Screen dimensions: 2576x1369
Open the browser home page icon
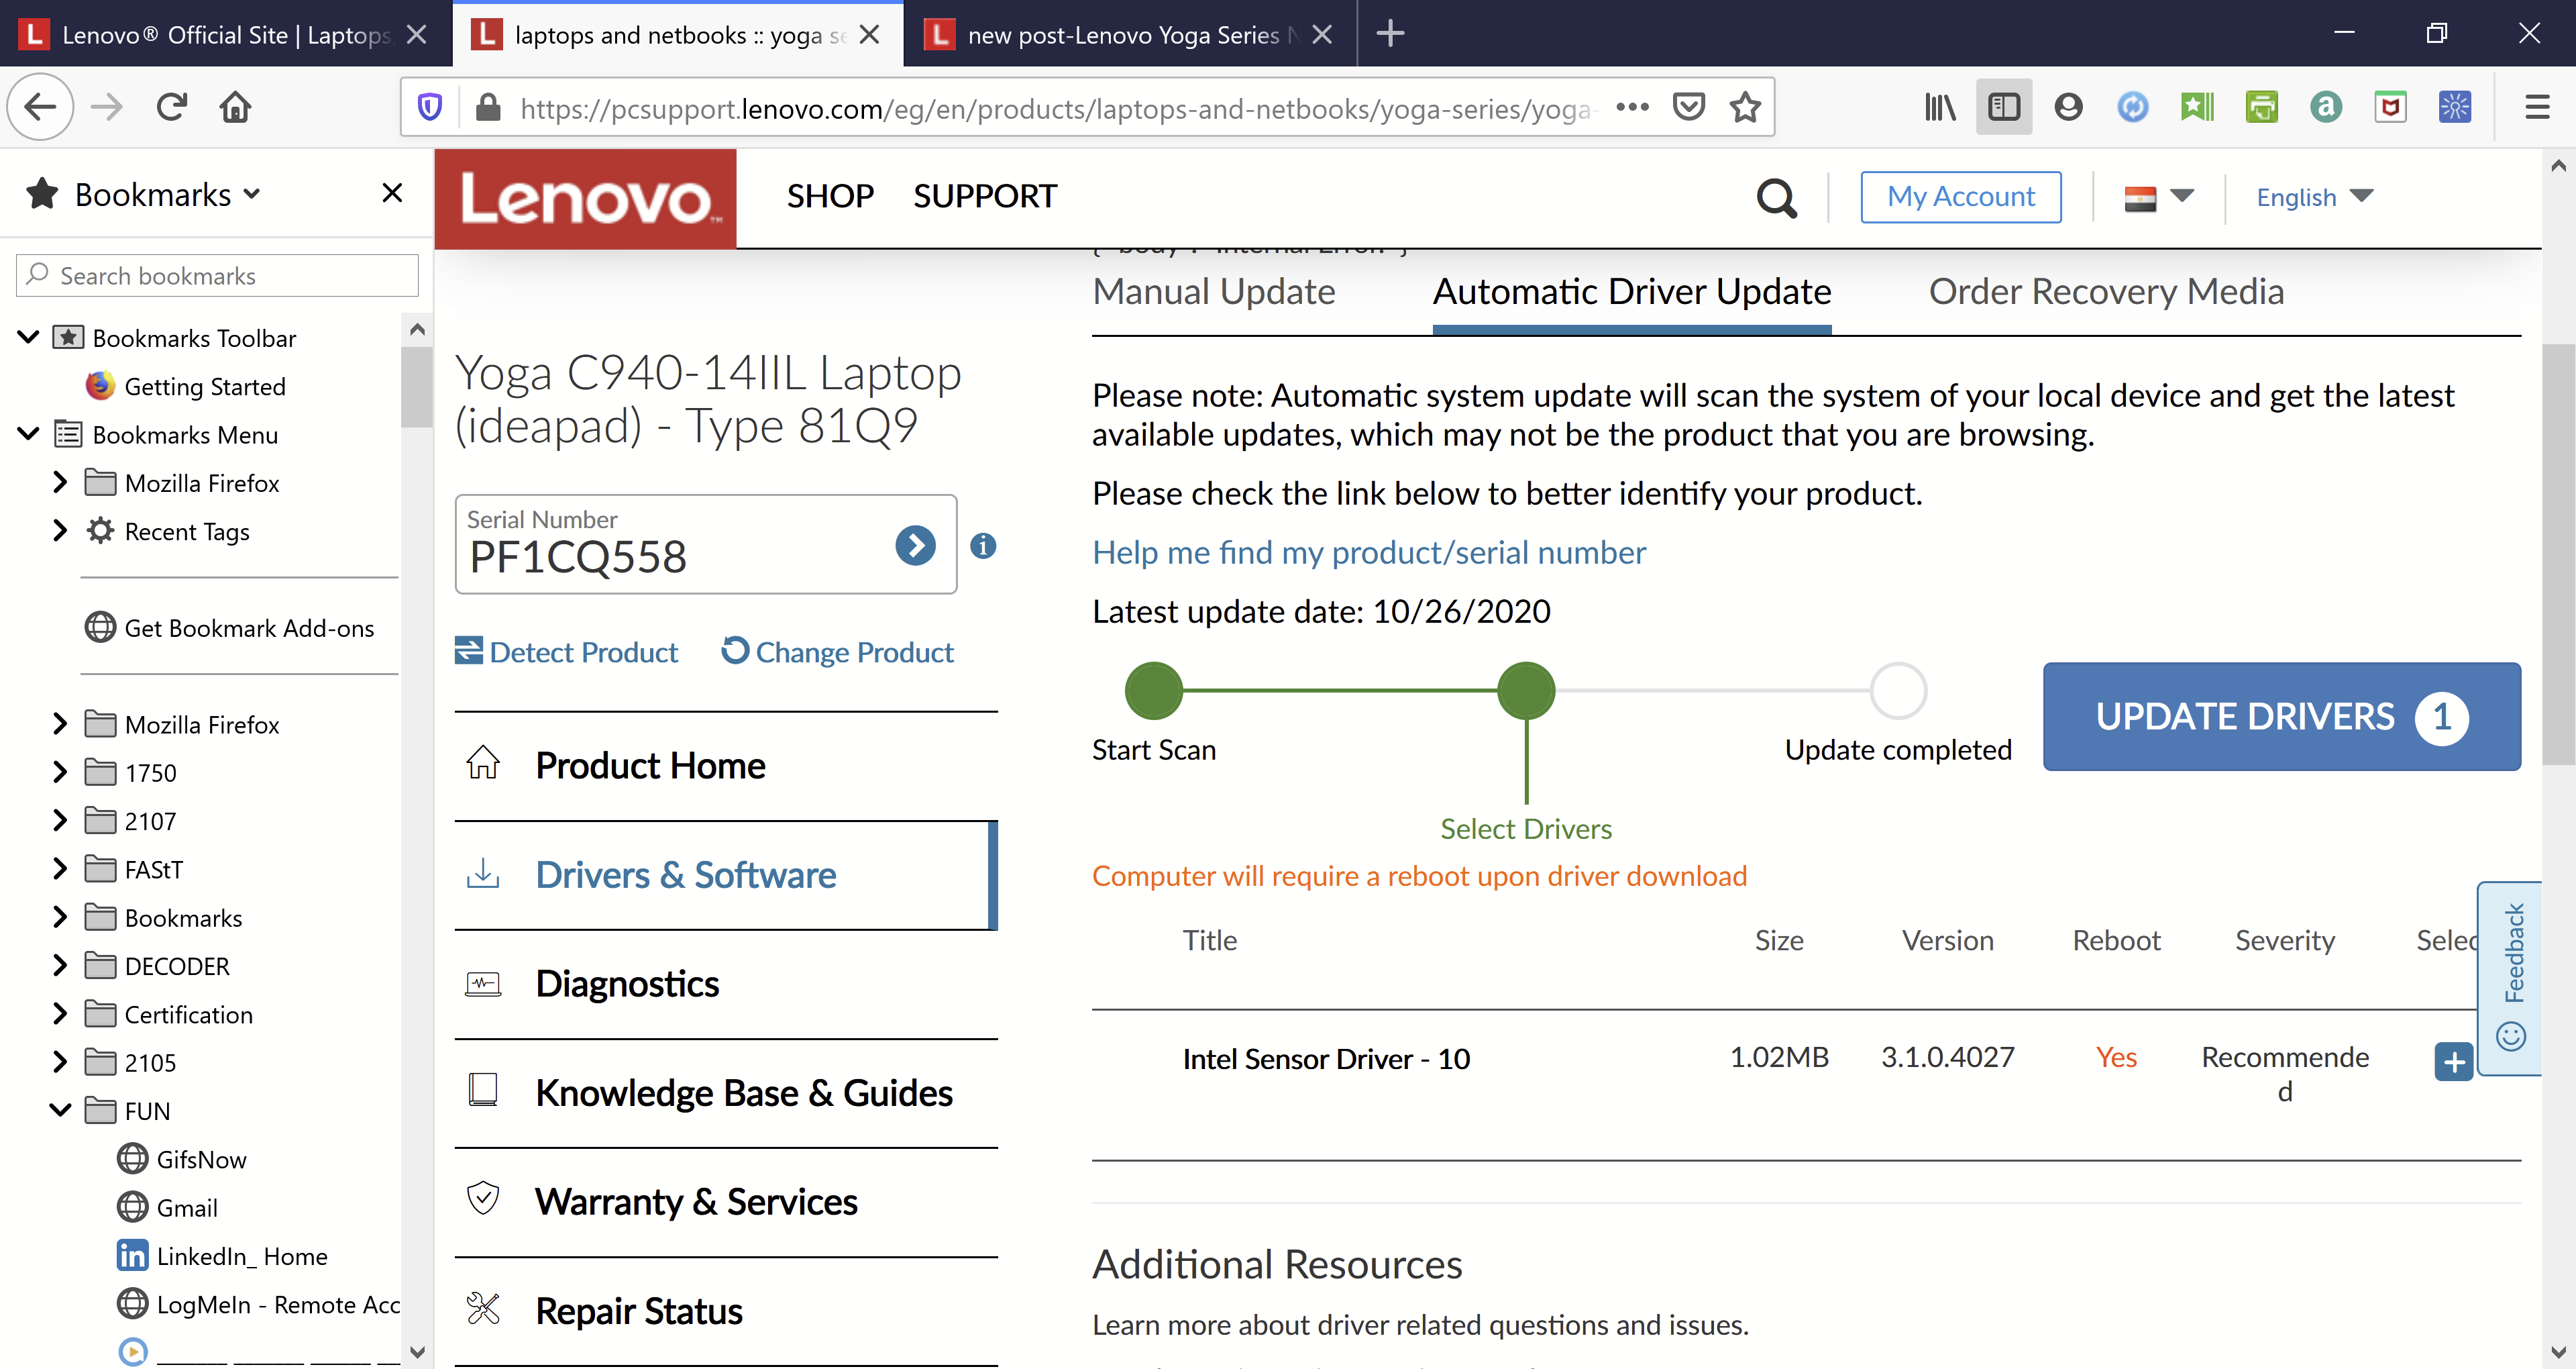point(236,107)
